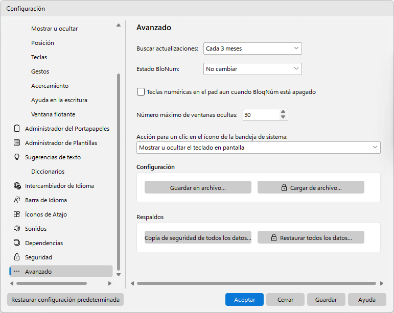Click the Avanzado page heading
This screenshot has width=394, height=313.
pos(154,28)
